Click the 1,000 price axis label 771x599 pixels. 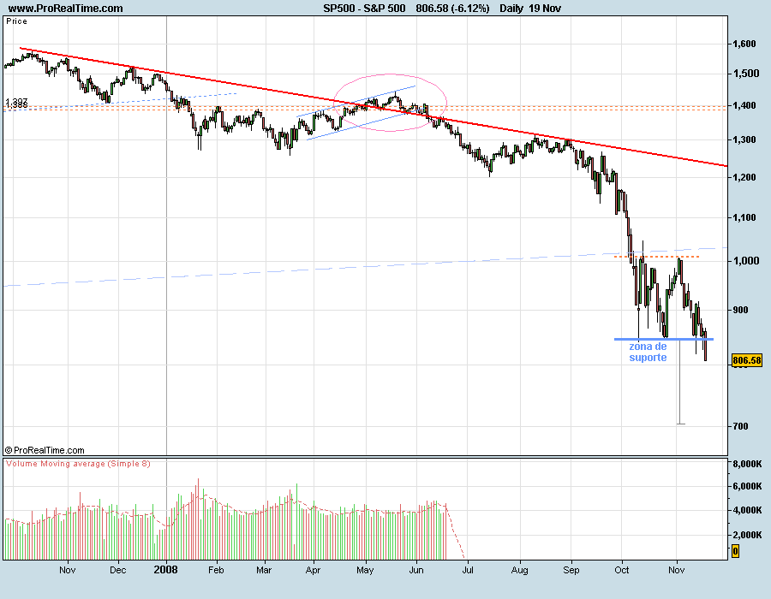pos(746,261)
